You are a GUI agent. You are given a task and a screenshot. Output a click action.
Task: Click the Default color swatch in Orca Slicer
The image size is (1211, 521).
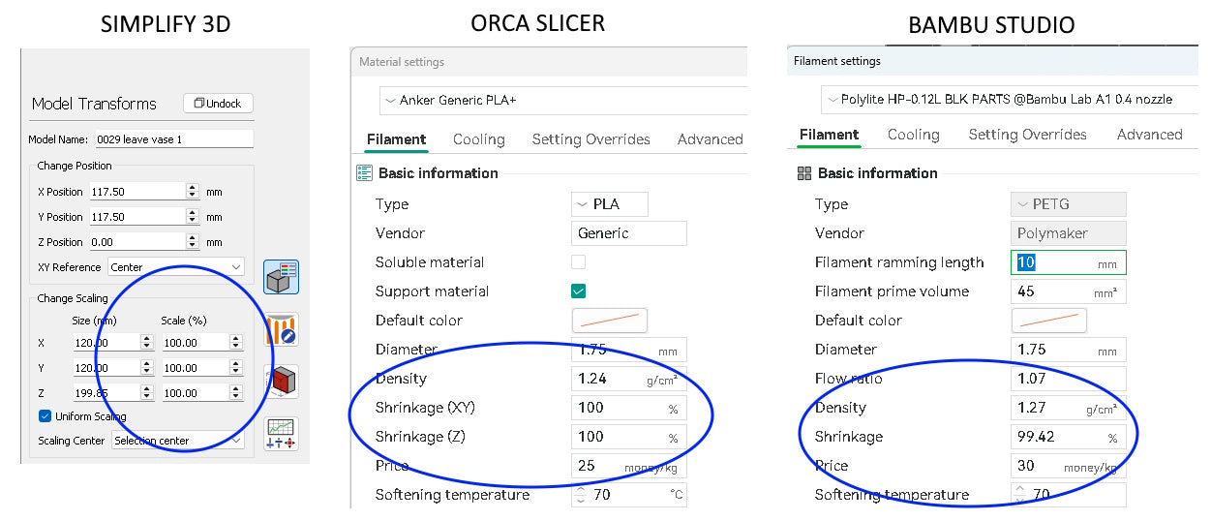pos(610,321)
